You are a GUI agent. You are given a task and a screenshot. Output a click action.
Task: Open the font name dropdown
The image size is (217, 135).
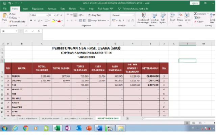click(47, 15)
